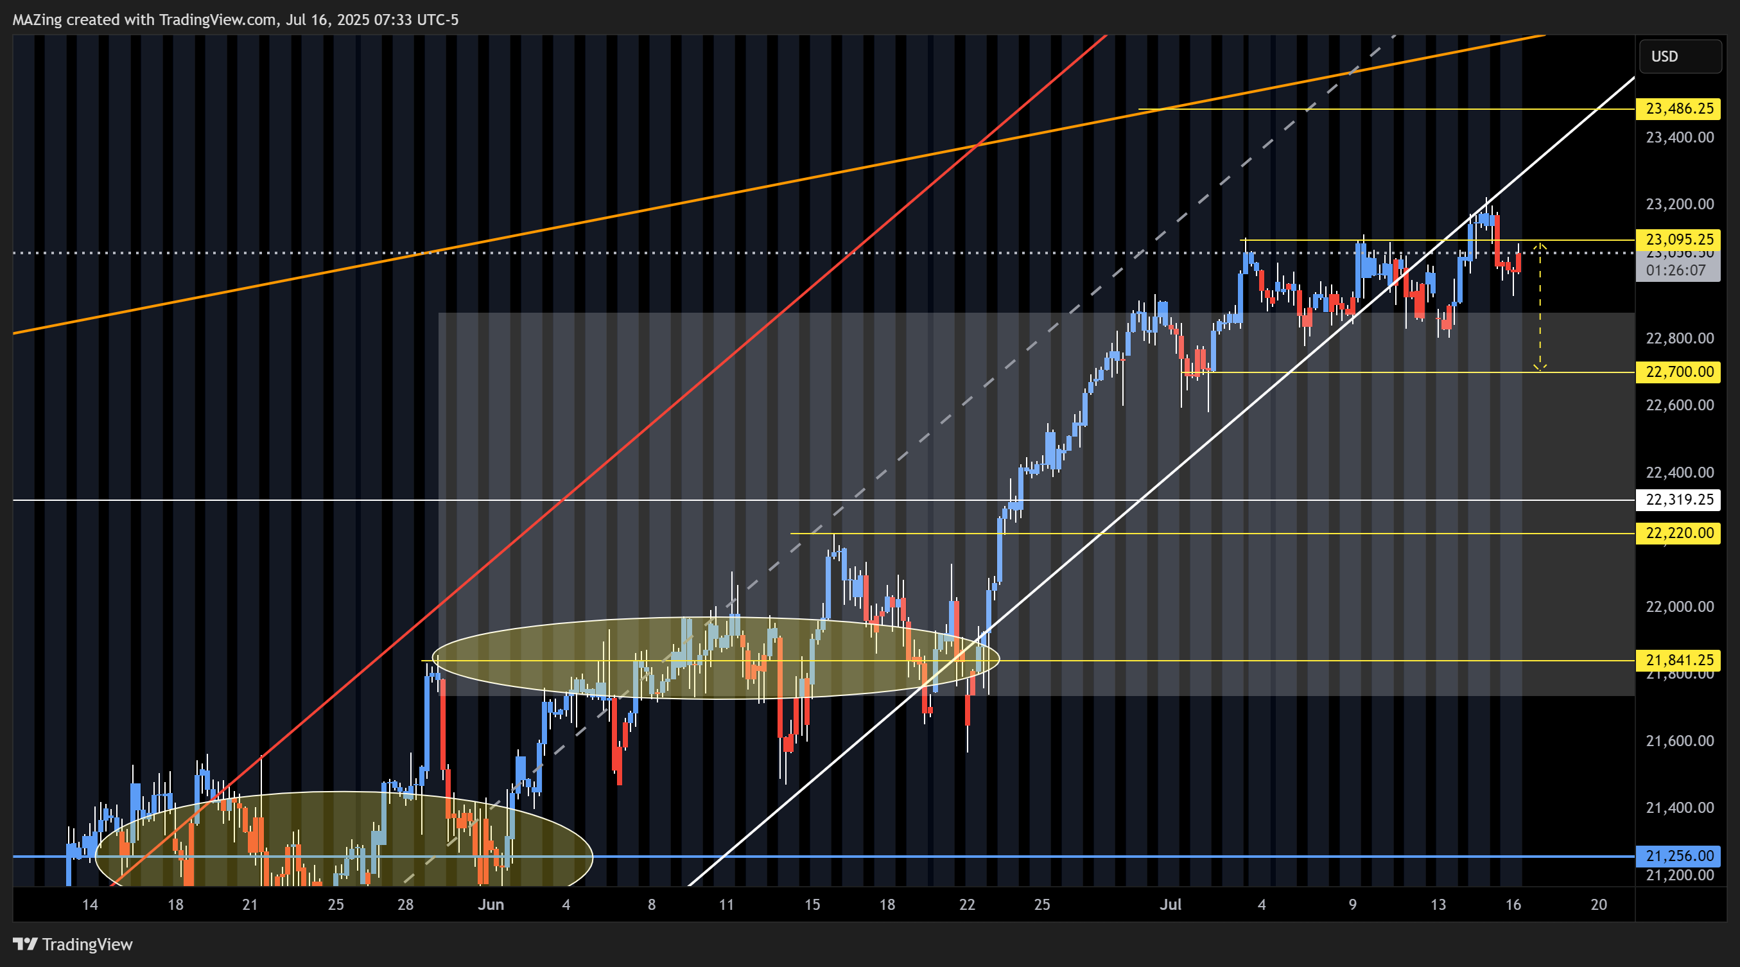Viewport: 1740px width, 967px height.
Task: Select the large gray shaded rectangle
Action: [1036, 504]
